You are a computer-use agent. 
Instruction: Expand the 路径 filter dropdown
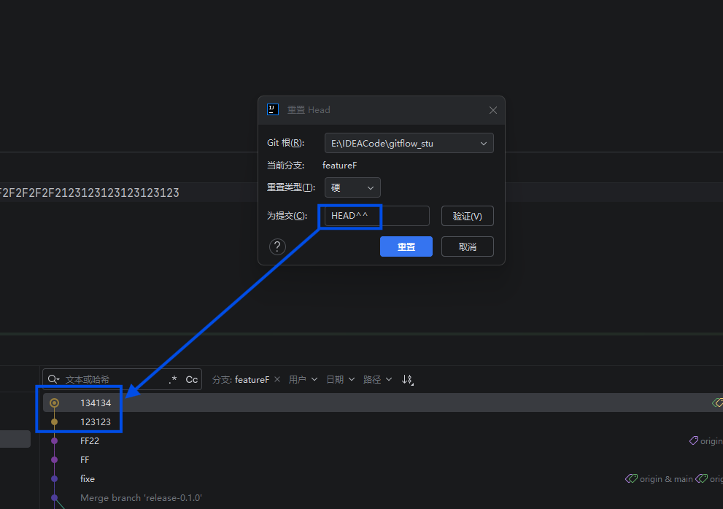click(x=378, y=379)
